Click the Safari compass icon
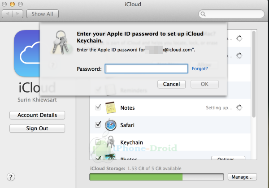This screenshot has width=269, height=188. tap(111, 125)
